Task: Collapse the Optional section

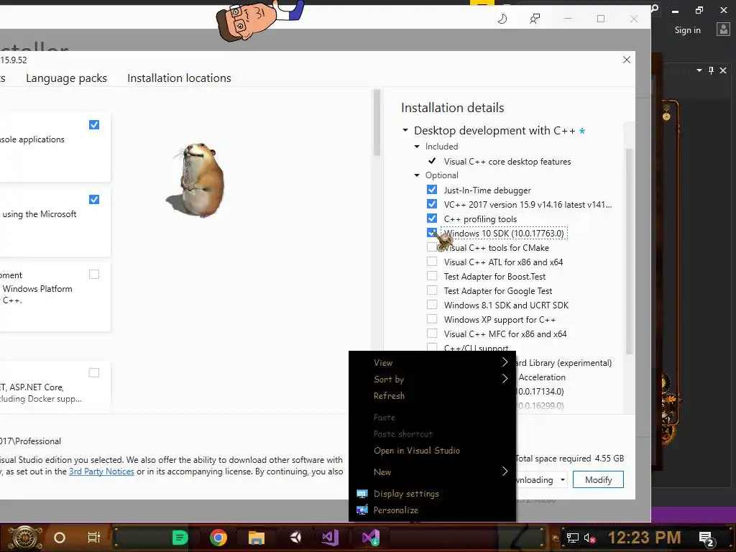Action: pos(417,175)
